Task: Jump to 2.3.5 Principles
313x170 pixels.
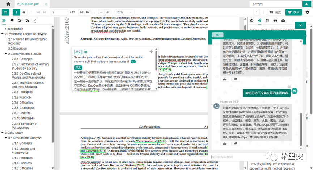Action: [22, 92]
